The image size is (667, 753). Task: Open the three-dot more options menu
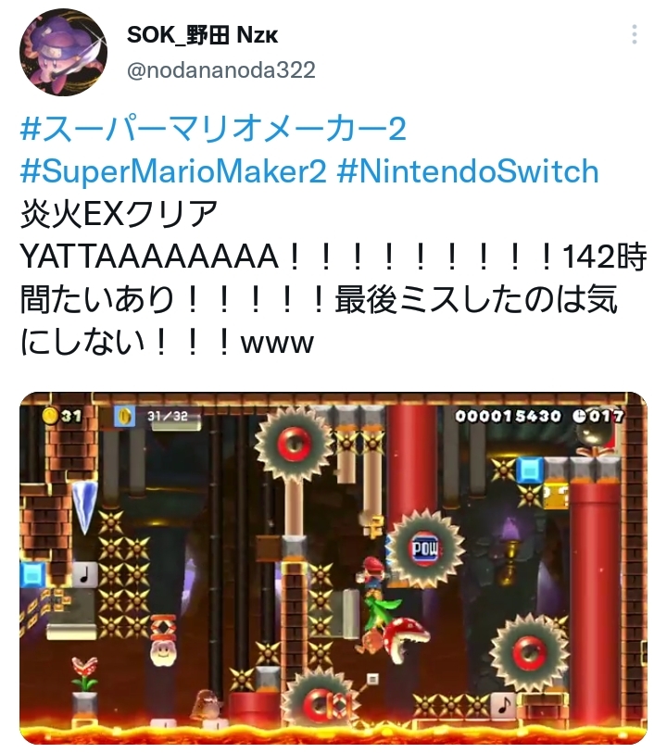(x=635, y=34)
